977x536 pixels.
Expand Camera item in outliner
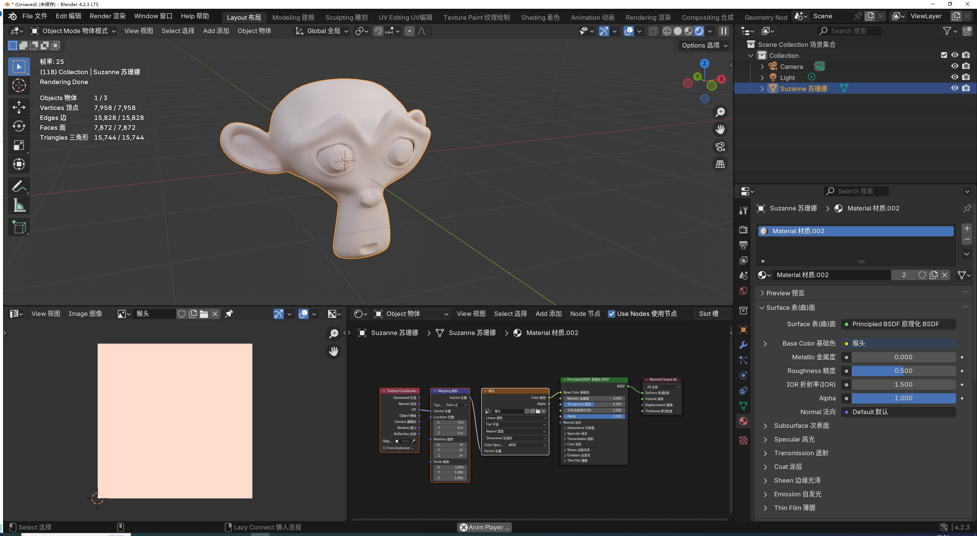point(762,67)
